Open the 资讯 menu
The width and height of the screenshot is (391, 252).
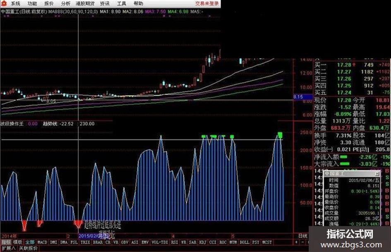click(x=105, y=3)
